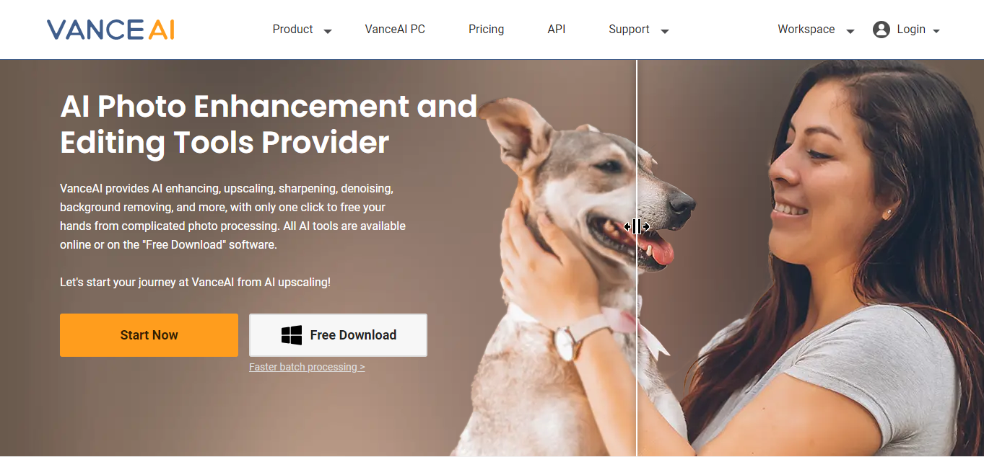Click the orange Start Now button
Screen dimensions: 984x457
pyautogui.click(x=149, y=335)
